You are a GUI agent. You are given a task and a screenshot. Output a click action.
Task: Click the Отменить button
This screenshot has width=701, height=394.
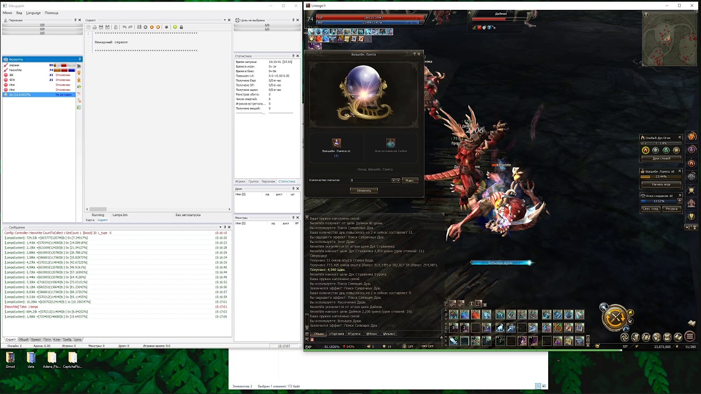pos(364,190)
